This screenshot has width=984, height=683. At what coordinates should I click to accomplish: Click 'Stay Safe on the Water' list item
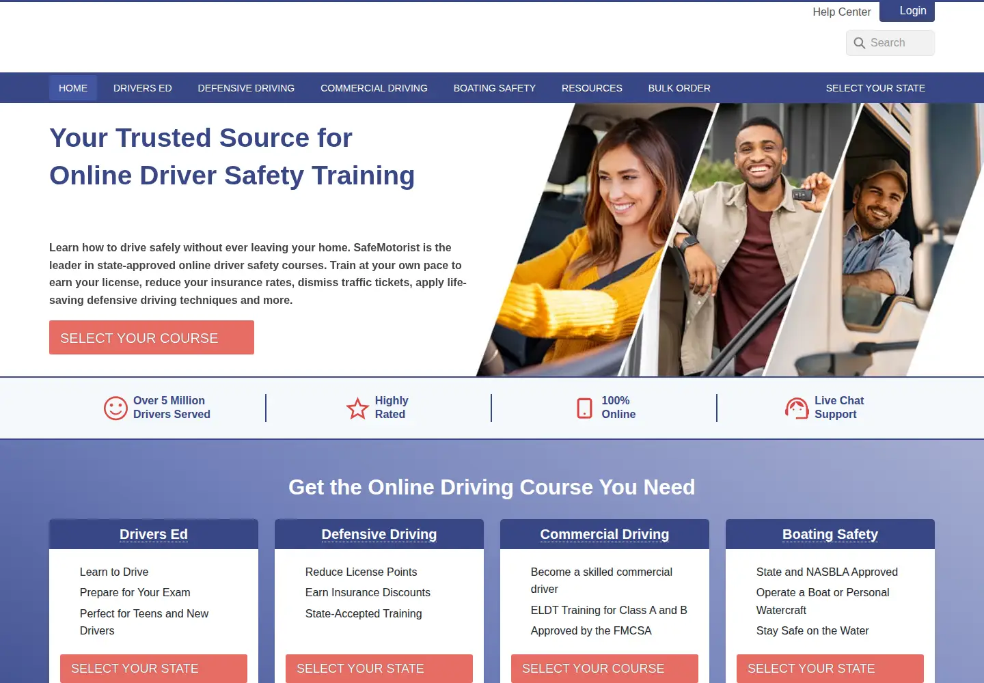tap(812, 630)
